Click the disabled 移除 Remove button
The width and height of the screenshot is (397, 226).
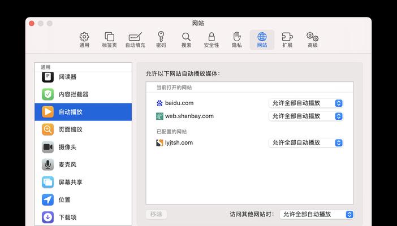(x=156, y=214)
